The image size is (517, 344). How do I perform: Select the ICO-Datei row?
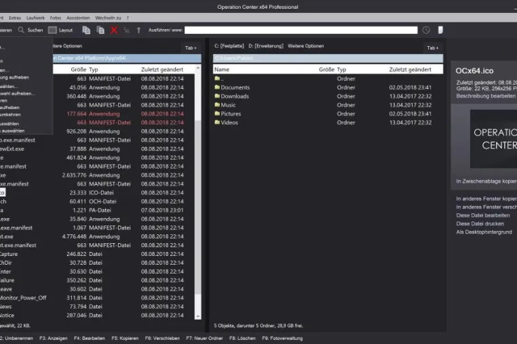click(97, 192)
